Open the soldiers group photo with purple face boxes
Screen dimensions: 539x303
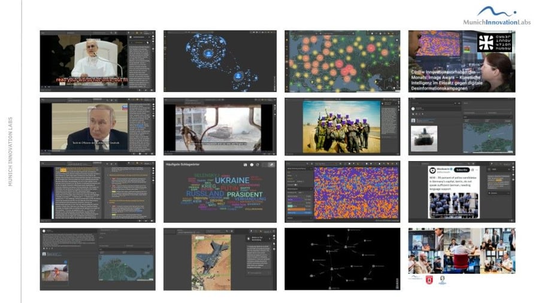[x=341, y=126]
